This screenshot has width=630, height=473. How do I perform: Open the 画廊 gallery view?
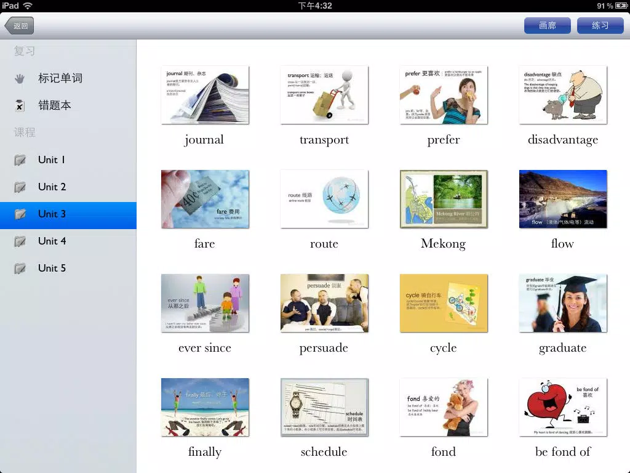point(547,25)
